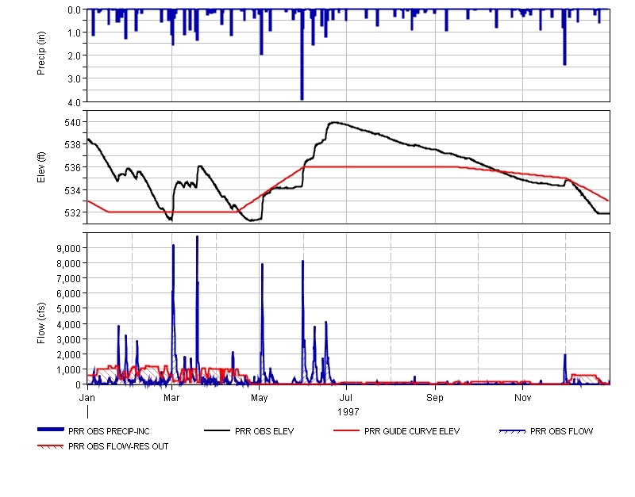The height and width of the screenshot is (497, 635).
Task: Click the 540 tick label on elevation axis
Action: click(73, 122)
